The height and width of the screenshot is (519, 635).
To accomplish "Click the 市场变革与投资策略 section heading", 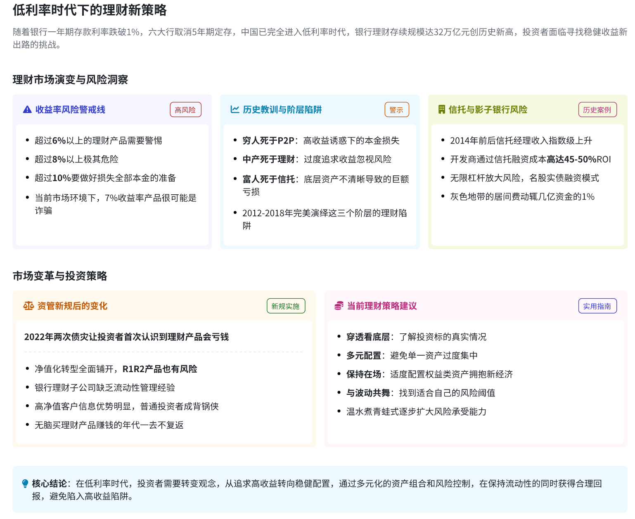I will (x=60, y=276).
